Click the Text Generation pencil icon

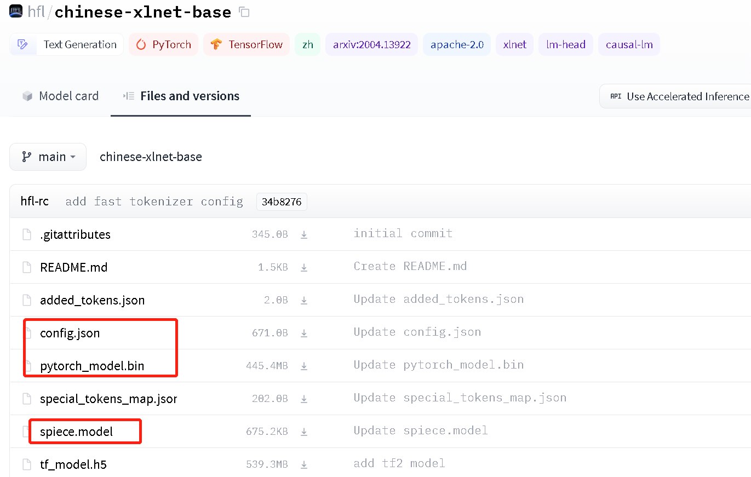point(23,45)
